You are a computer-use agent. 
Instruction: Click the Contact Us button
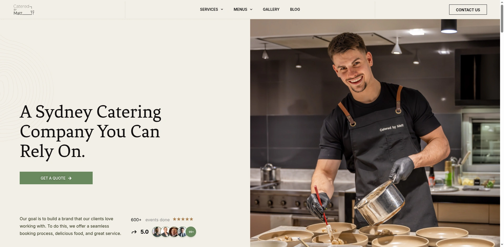(468, 10)
